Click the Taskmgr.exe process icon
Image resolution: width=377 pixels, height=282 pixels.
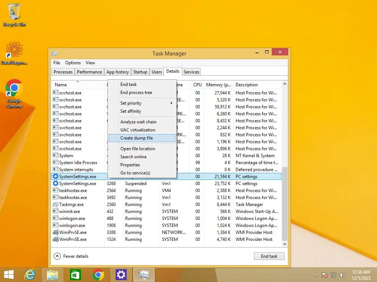pos(56,204)
